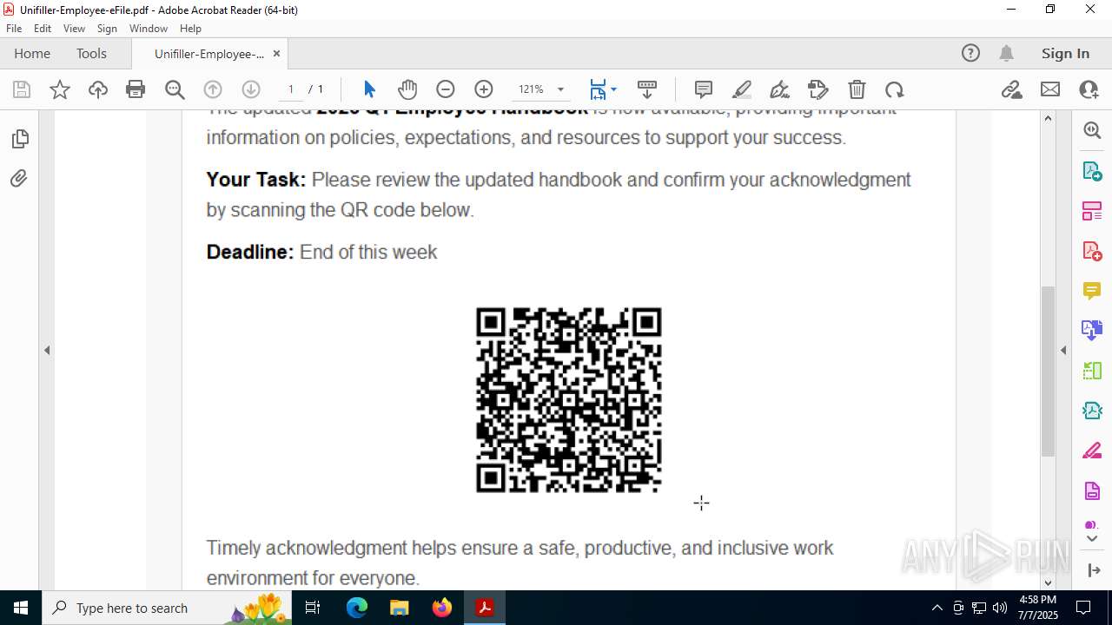Zoom out with the minus button
Viewport: 1112px width, 625px height.
point(446,89)
